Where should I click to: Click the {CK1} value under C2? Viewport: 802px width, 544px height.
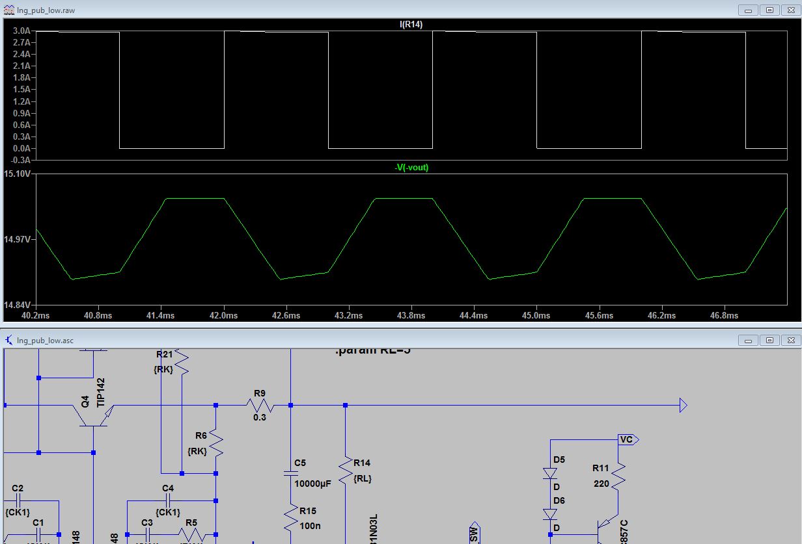[x=18, y=512]
